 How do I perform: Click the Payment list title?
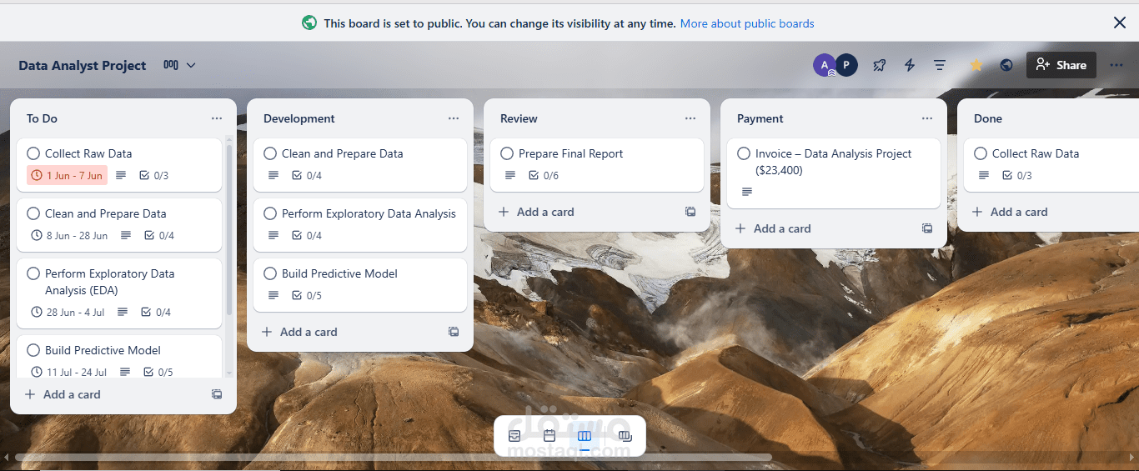point(760,118)
